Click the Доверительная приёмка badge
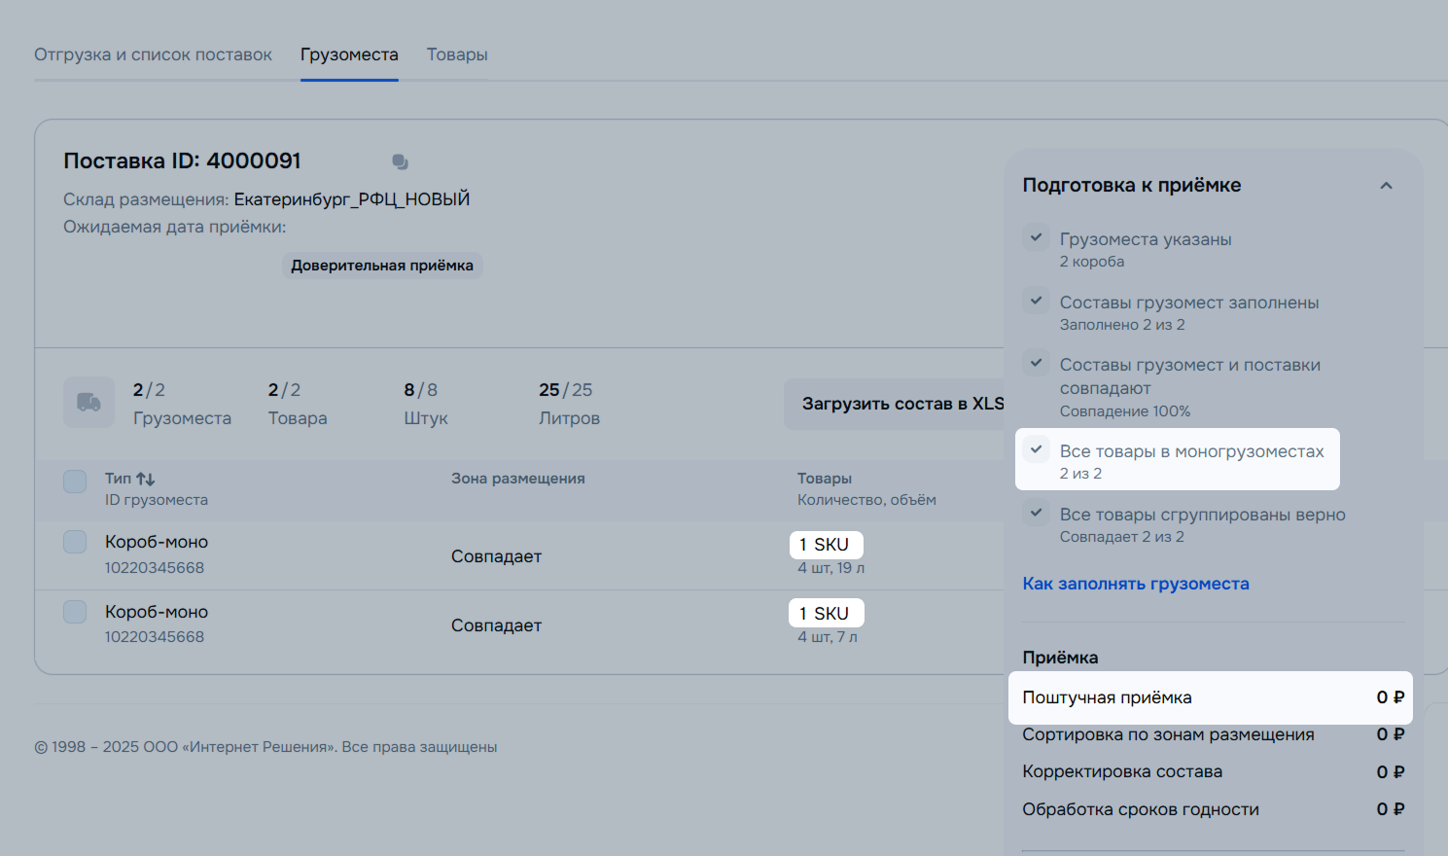Image resolution: width=1448 pixels, height=856 pixels. (382, 266)
